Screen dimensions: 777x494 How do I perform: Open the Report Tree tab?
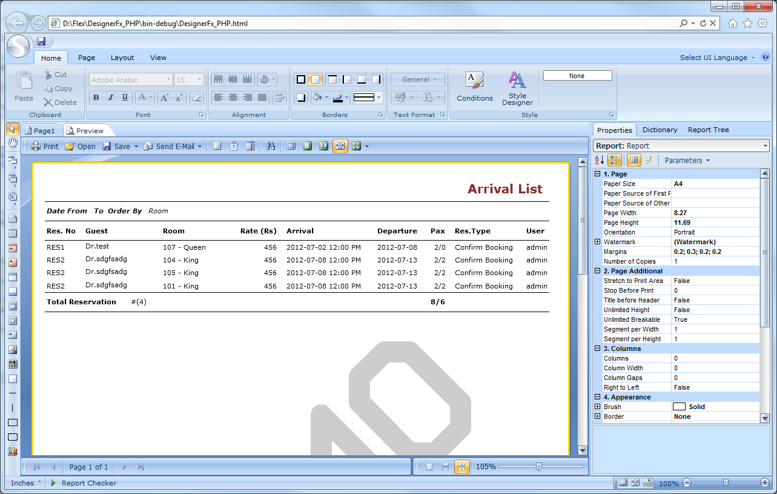tap(708, 130)
